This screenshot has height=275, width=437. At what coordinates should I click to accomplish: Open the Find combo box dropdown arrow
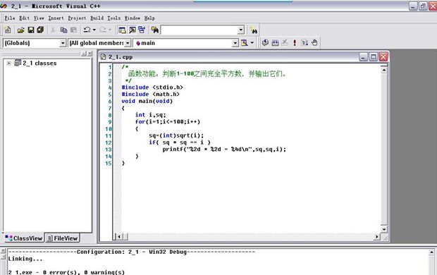pyautogui.click(x=241, y=30)
